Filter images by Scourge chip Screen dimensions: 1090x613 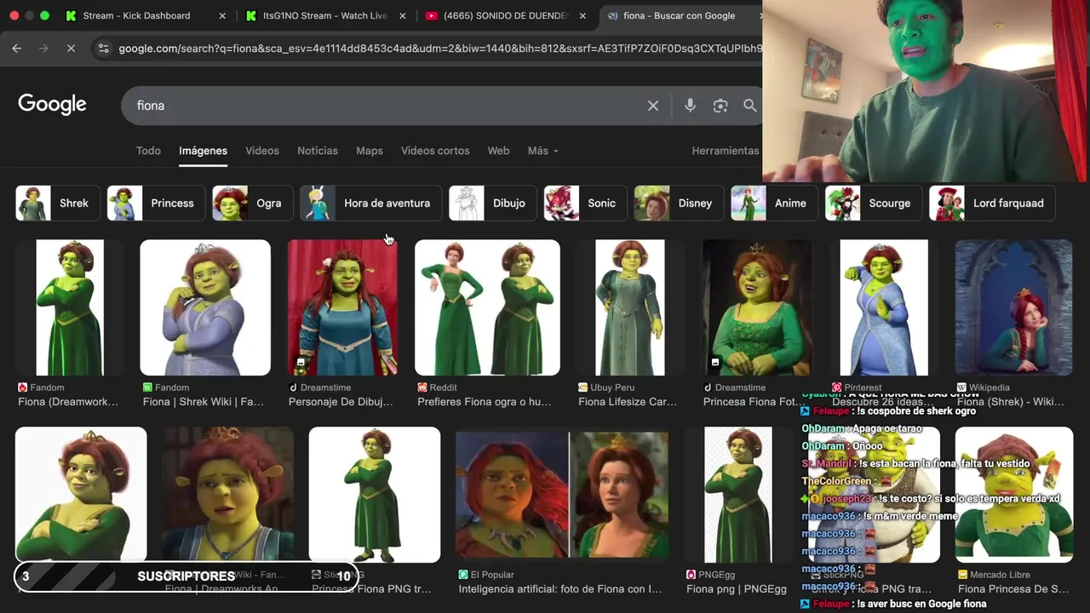pos(874,203)
